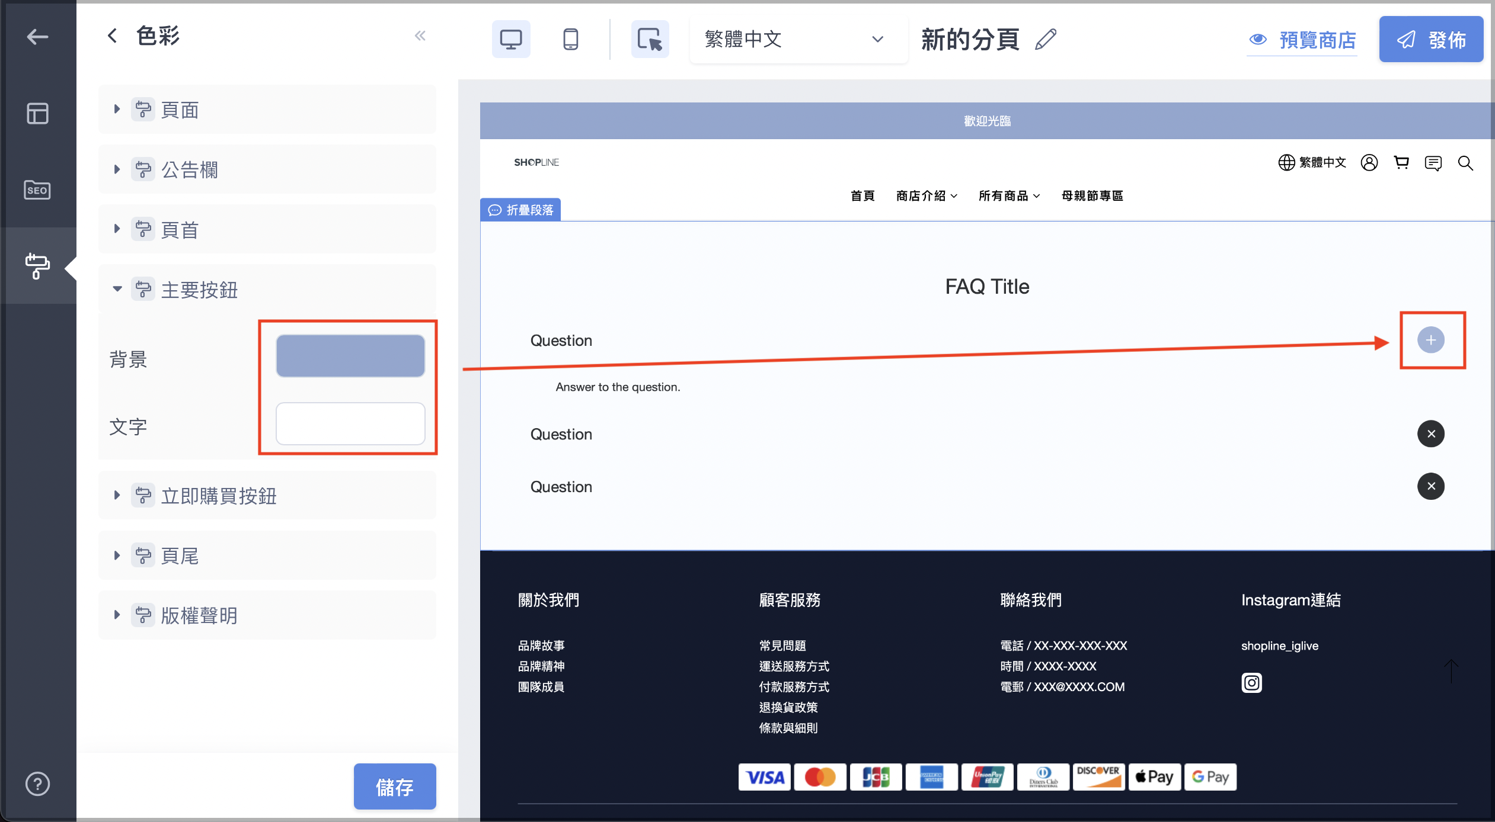Collapse the second Question with X toggle
This screenshot has width=1495, height=822.
tap(1431, 434)
